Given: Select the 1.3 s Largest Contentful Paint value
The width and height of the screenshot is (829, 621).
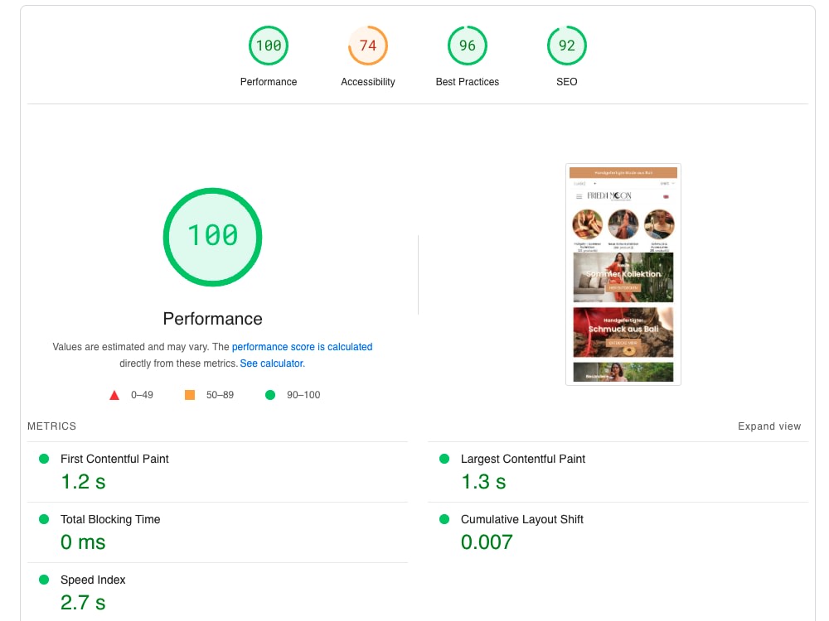Looking at the screenshot, I should [483, 482].
